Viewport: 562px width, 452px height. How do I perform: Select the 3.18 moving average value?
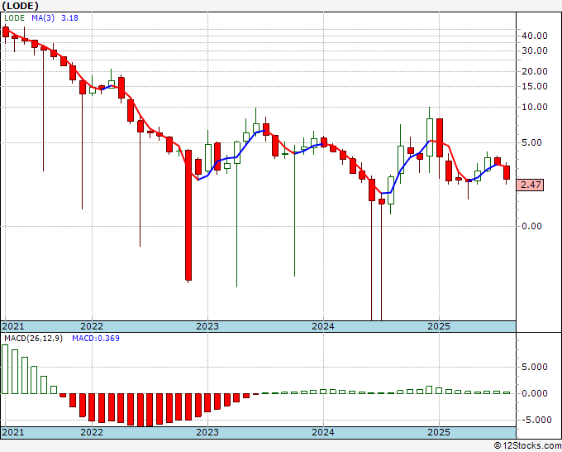(x=69, y=18)
